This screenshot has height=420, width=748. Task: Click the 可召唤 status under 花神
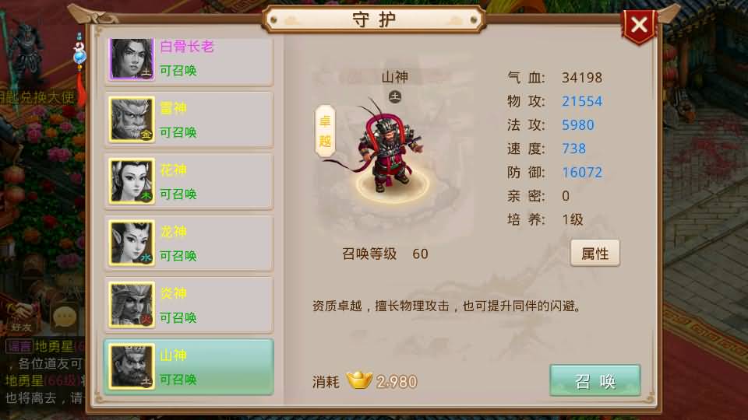click(x=178, y=194)
